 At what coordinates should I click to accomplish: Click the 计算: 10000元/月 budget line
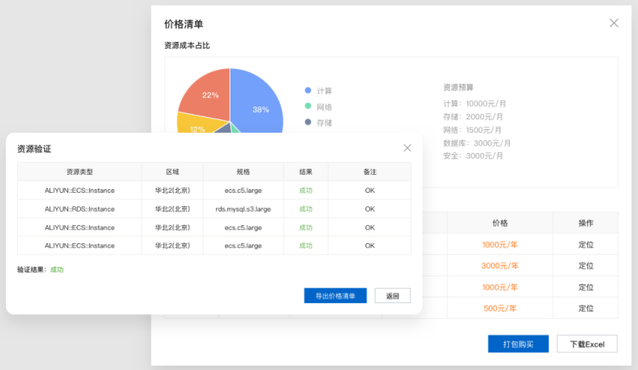(x=475, y=104)
